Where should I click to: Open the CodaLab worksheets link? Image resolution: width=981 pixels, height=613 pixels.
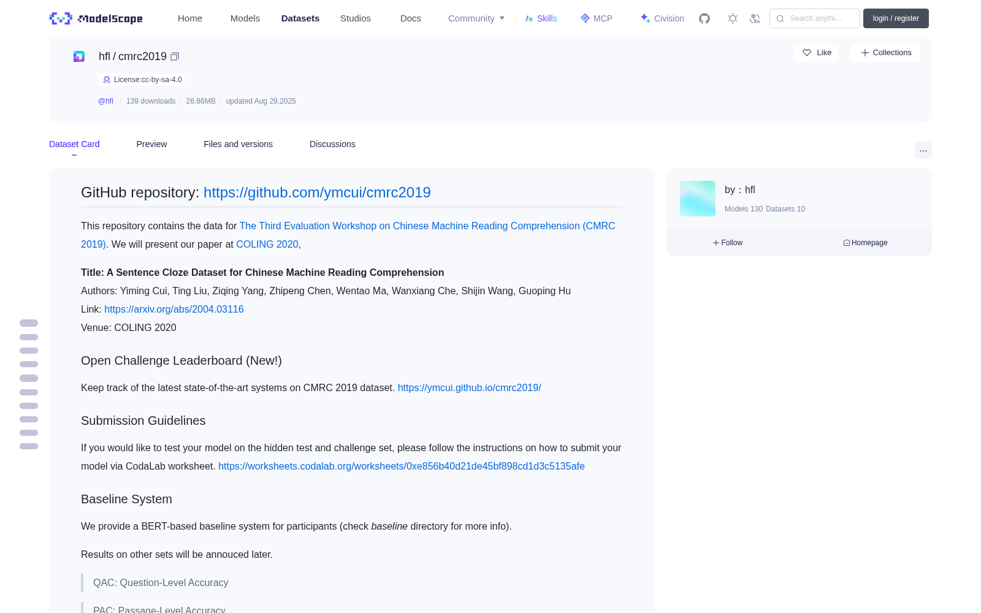402,466
